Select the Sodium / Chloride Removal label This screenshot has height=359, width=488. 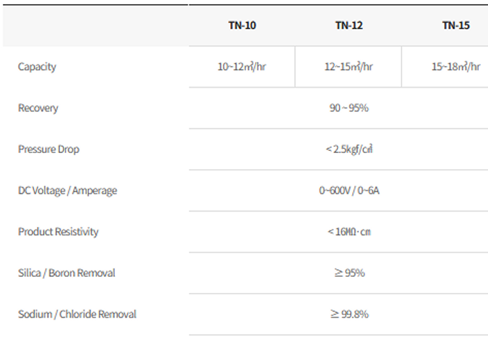tap(77, 314)
